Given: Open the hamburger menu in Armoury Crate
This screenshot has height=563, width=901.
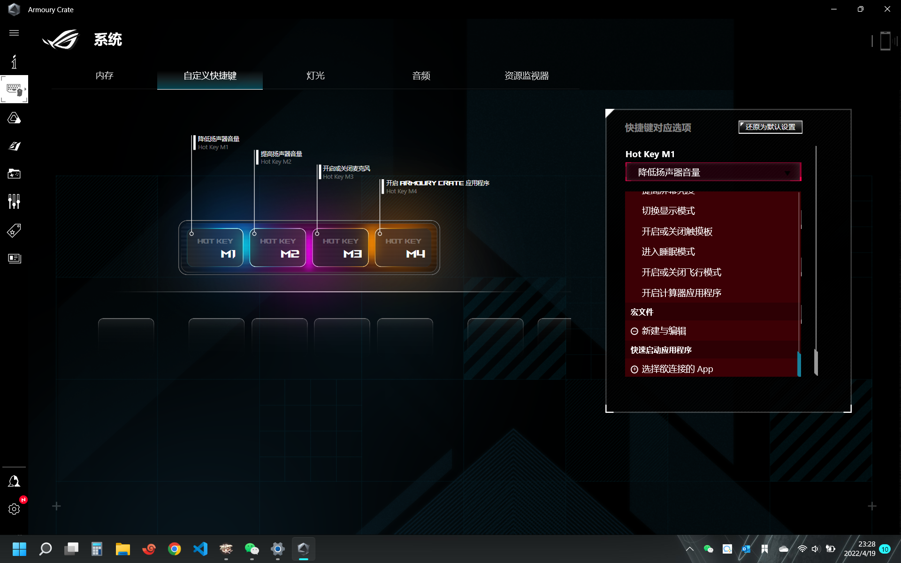Looking at the screenshot, I should point(14,33).
